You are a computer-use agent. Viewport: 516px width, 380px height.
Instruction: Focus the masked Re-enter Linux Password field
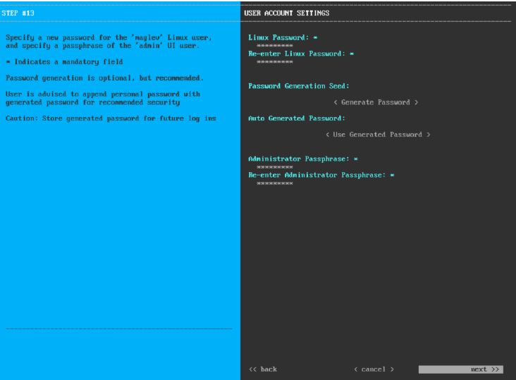[275, 61]
